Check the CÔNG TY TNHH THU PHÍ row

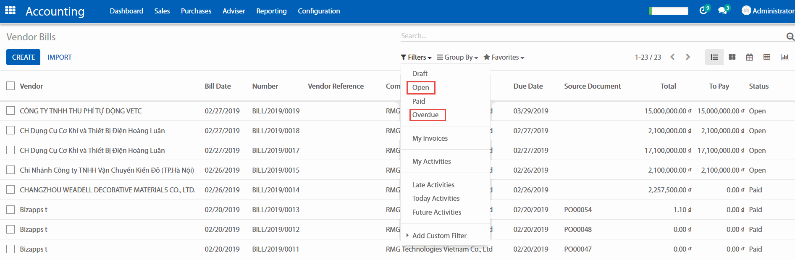pos(10,110)
